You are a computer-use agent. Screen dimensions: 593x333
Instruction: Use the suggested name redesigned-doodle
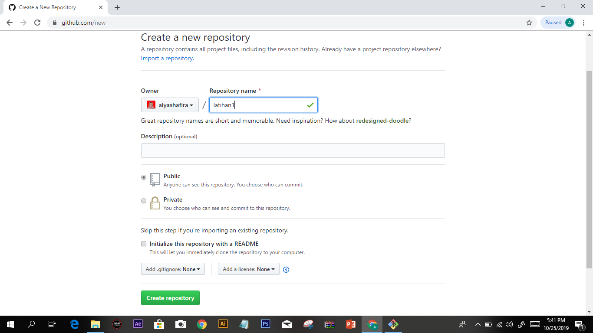382,121
